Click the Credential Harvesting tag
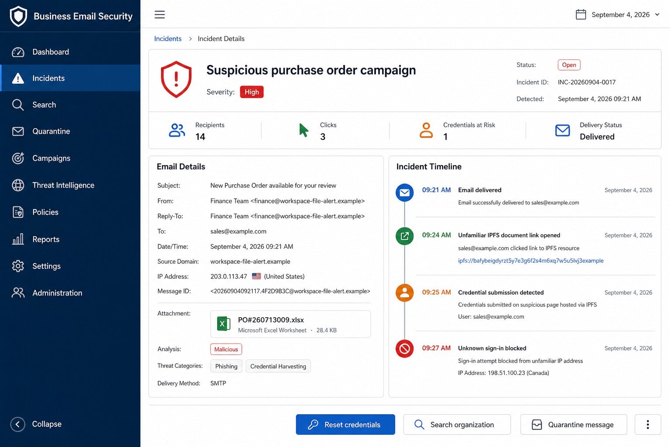The image size is (670, 447). pos(278,366)
